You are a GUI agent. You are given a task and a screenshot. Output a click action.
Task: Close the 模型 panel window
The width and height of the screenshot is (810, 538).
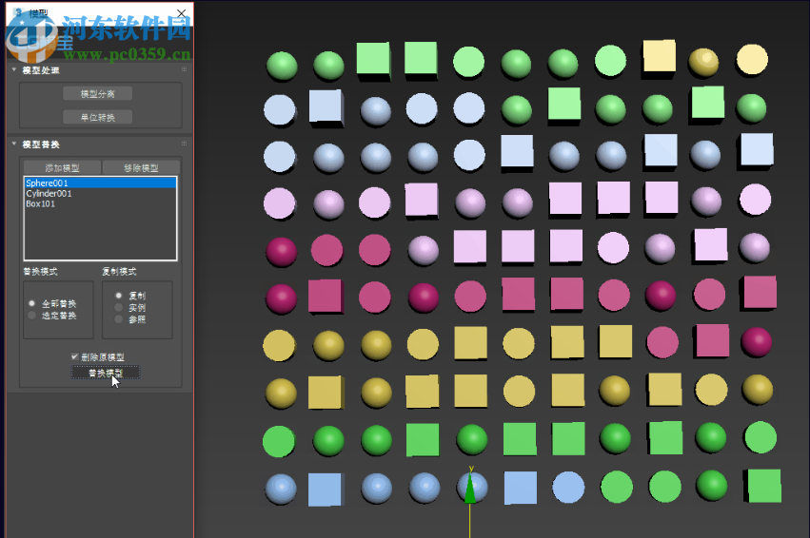pos(181,14)
